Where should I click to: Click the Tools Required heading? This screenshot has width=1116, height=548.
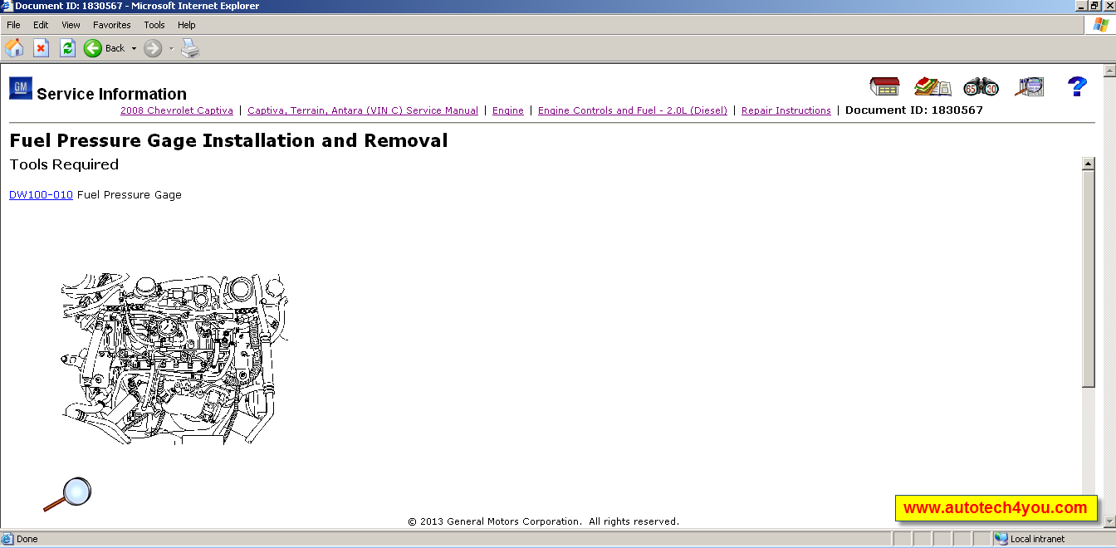[x=64, y=164]
